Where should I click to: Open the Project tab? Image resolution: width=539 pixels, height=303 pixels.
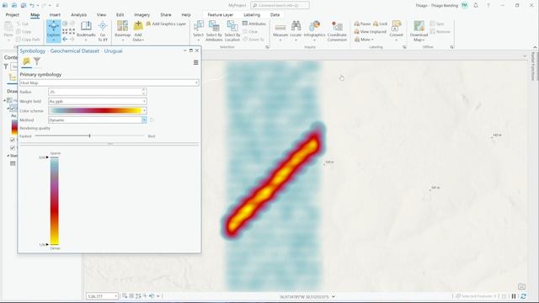pos(13,15)
